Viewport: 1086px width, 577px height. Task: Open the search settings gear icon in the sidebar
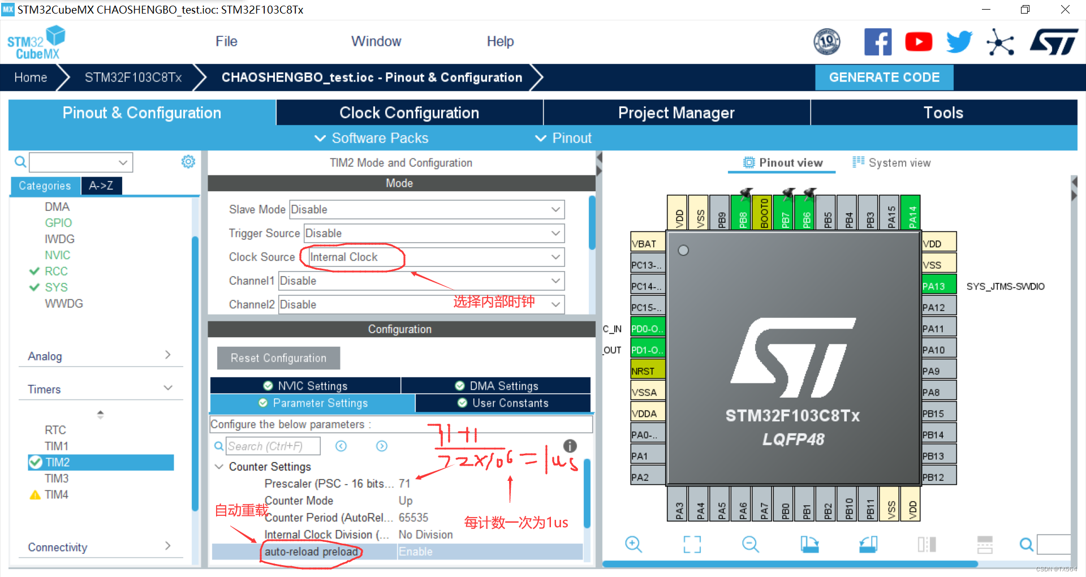pyautogui.click(x=188, y=161)
